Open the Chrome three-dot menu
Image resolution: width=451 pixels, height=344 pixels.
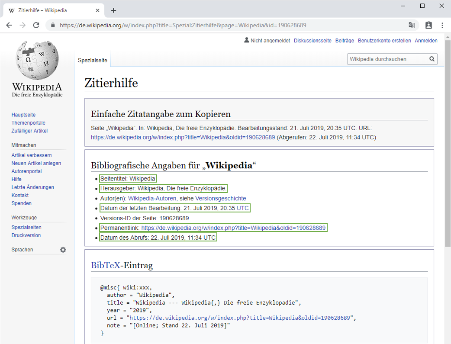(x=442, y=26)
